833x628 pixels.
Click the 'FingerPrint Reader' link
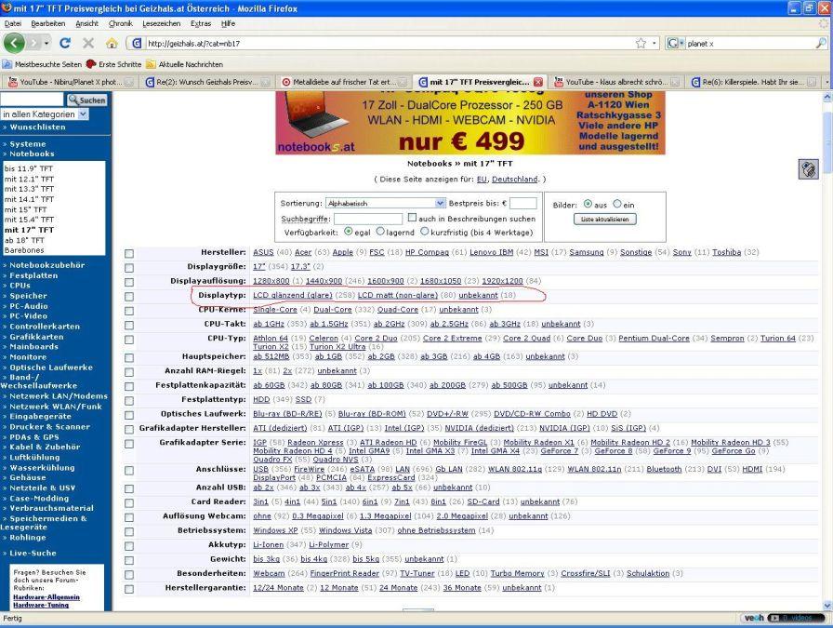[x=344, y=574]
